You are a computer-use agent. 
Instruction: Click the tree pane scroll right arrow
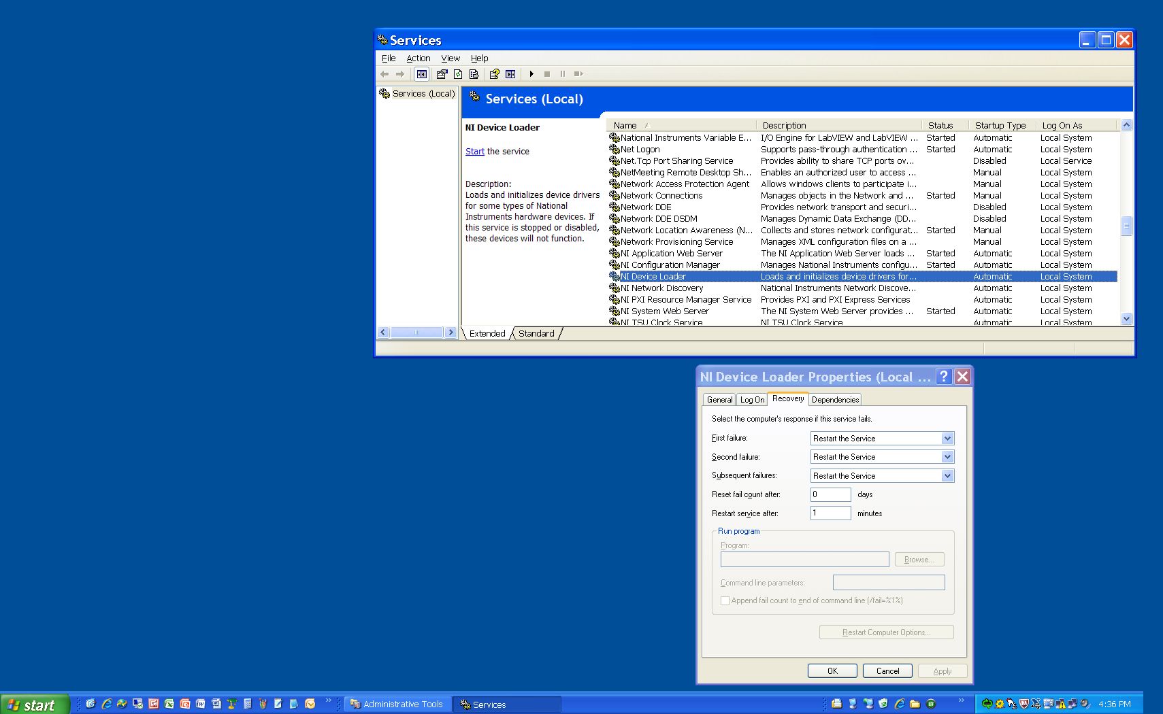[451, 333]
